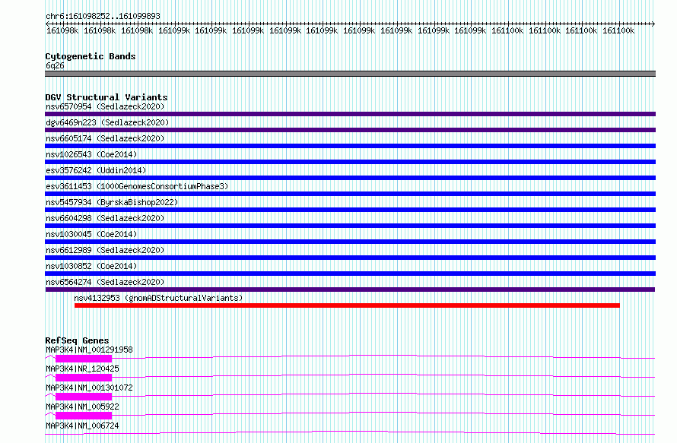The width and height of the screenshot is (677, 443).
Task: Click the blue bar under nsv5457934
Action: click(350, 210)
